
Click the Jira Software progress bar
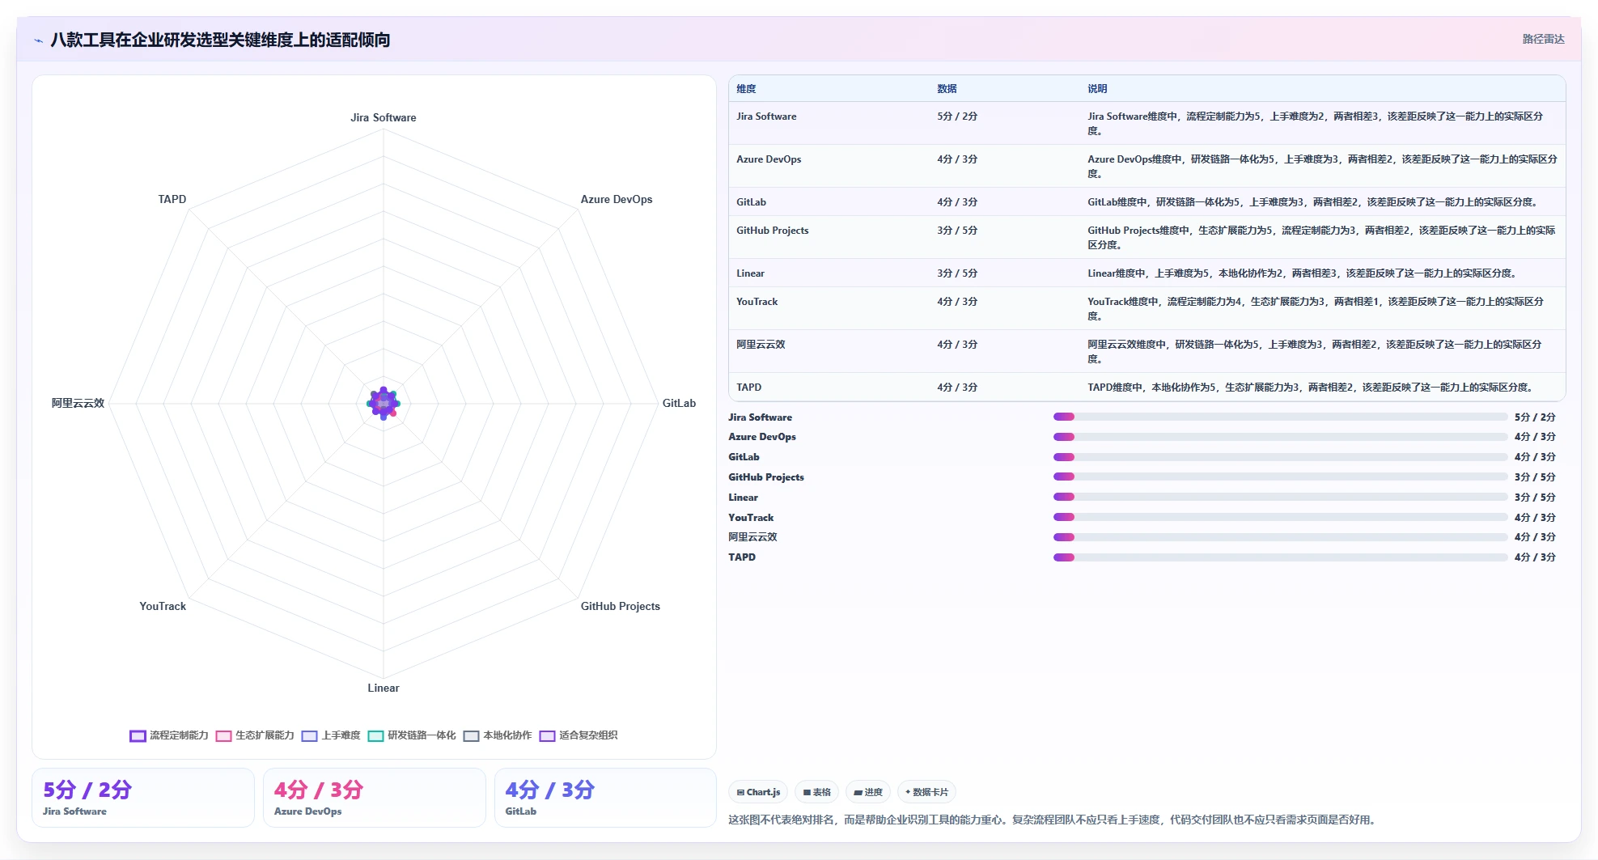[1280, 417]
